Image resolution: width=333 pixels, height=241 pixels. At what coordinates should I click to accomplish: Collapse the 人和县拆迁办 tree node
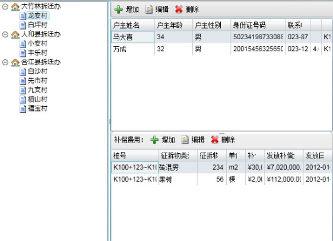click(5, 34)
